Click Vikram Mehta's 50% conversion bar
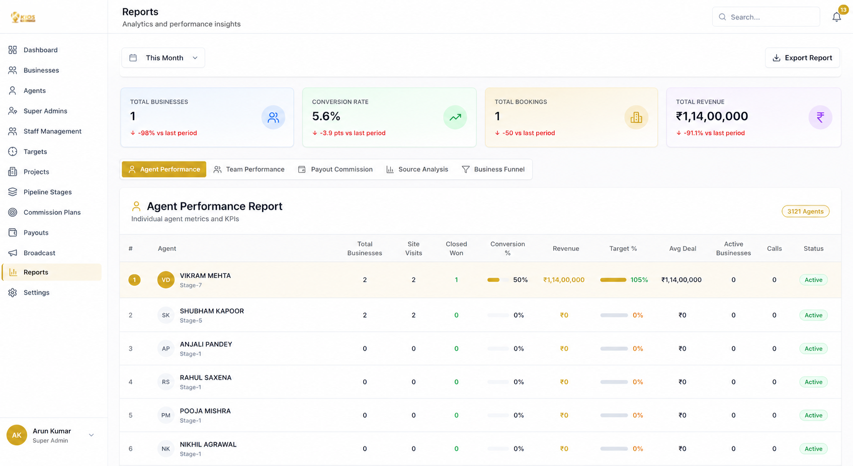Image resolution: width=853 pixels, height=466 pixels. [498, 280]
